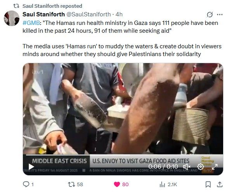Click the 'Saul Staniforth reposted' label
This screenshot has height=192, width=227.
click(x=52, y=6)
